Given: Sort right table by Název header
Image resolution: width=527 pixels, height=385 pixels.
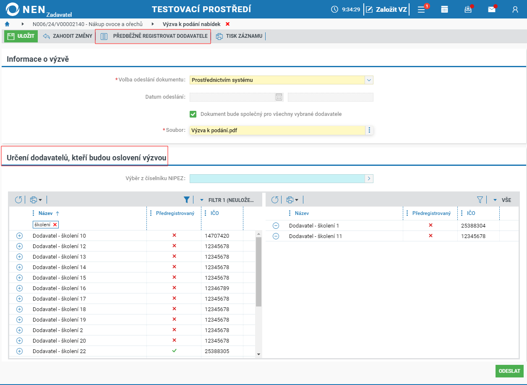Looking at the screenshot, I should [x=302, y=213].
